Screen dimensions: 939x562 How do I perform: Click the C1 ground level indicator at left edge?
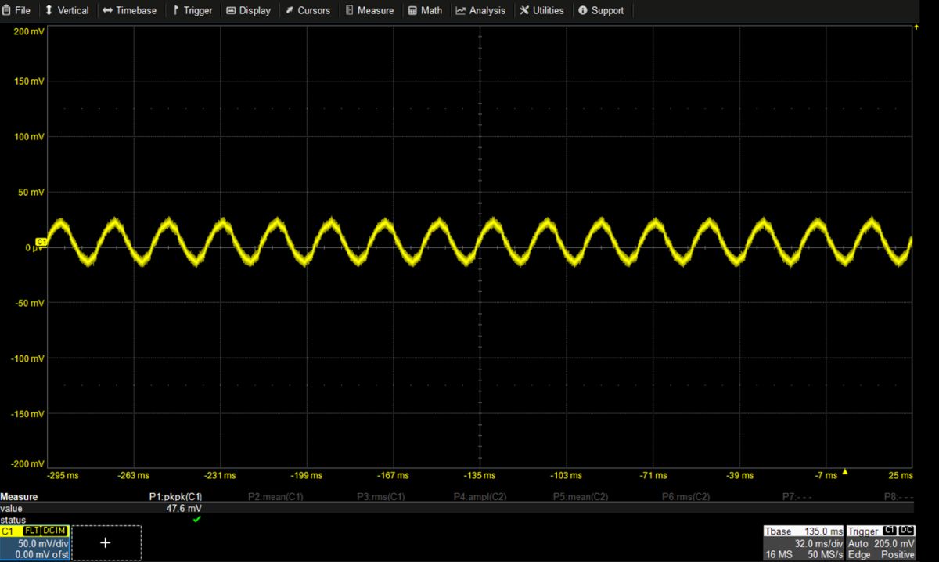point(41,244)
